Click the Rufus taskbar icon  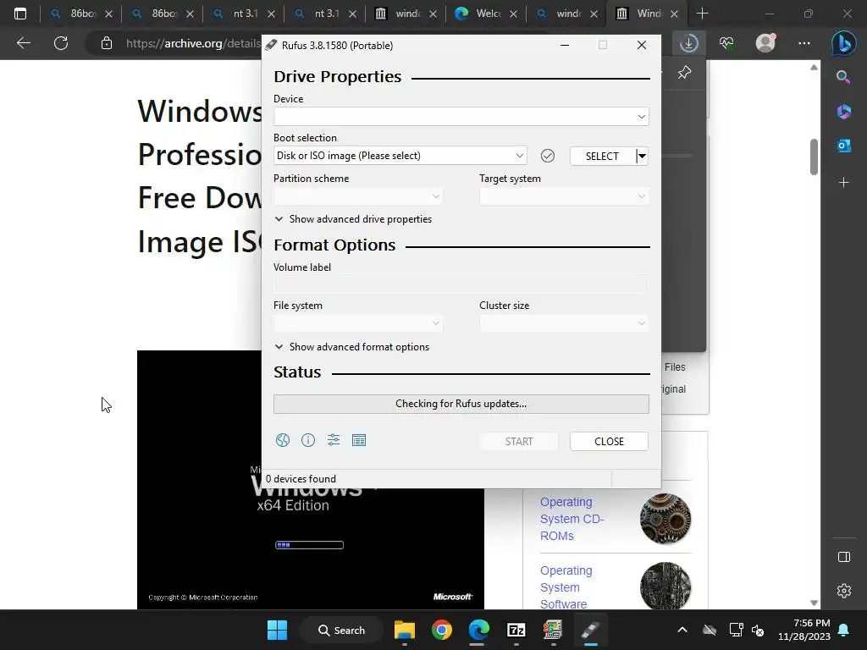(590, 630)
